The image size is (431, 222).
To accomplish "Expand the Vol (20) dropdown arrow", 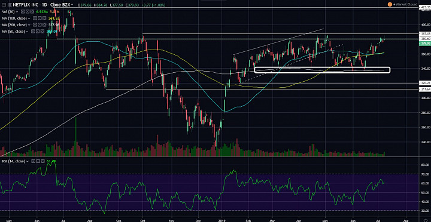I will [x=17, y=12].
